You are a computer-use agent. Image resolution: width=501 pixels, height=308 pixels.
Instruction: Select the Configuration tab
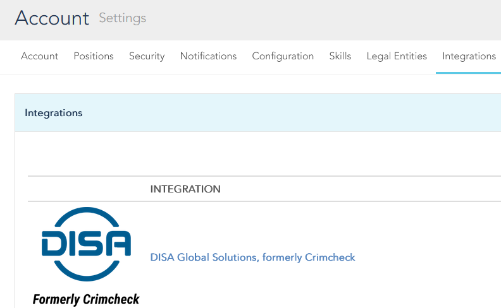tap(283, 56)
